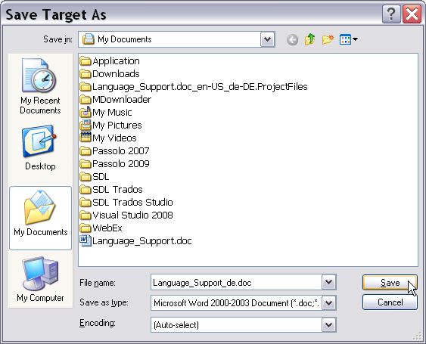Click the Cancel button
Screen dimensions: 426x344
[390, 302]
